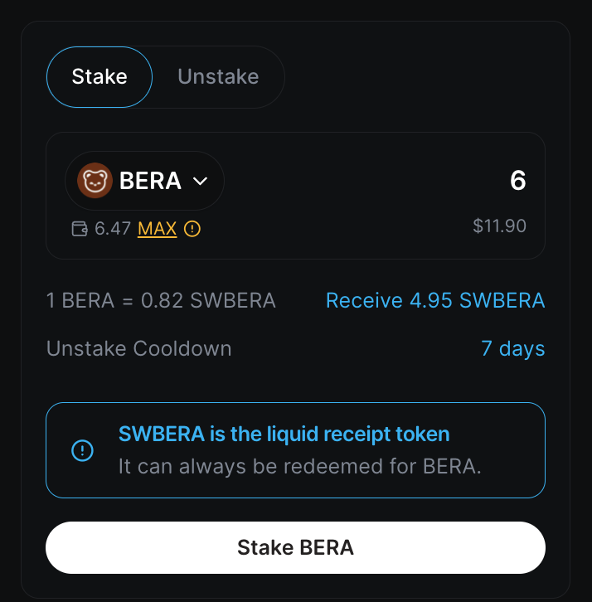Click the 7 days cooldown value

[512, 348]
